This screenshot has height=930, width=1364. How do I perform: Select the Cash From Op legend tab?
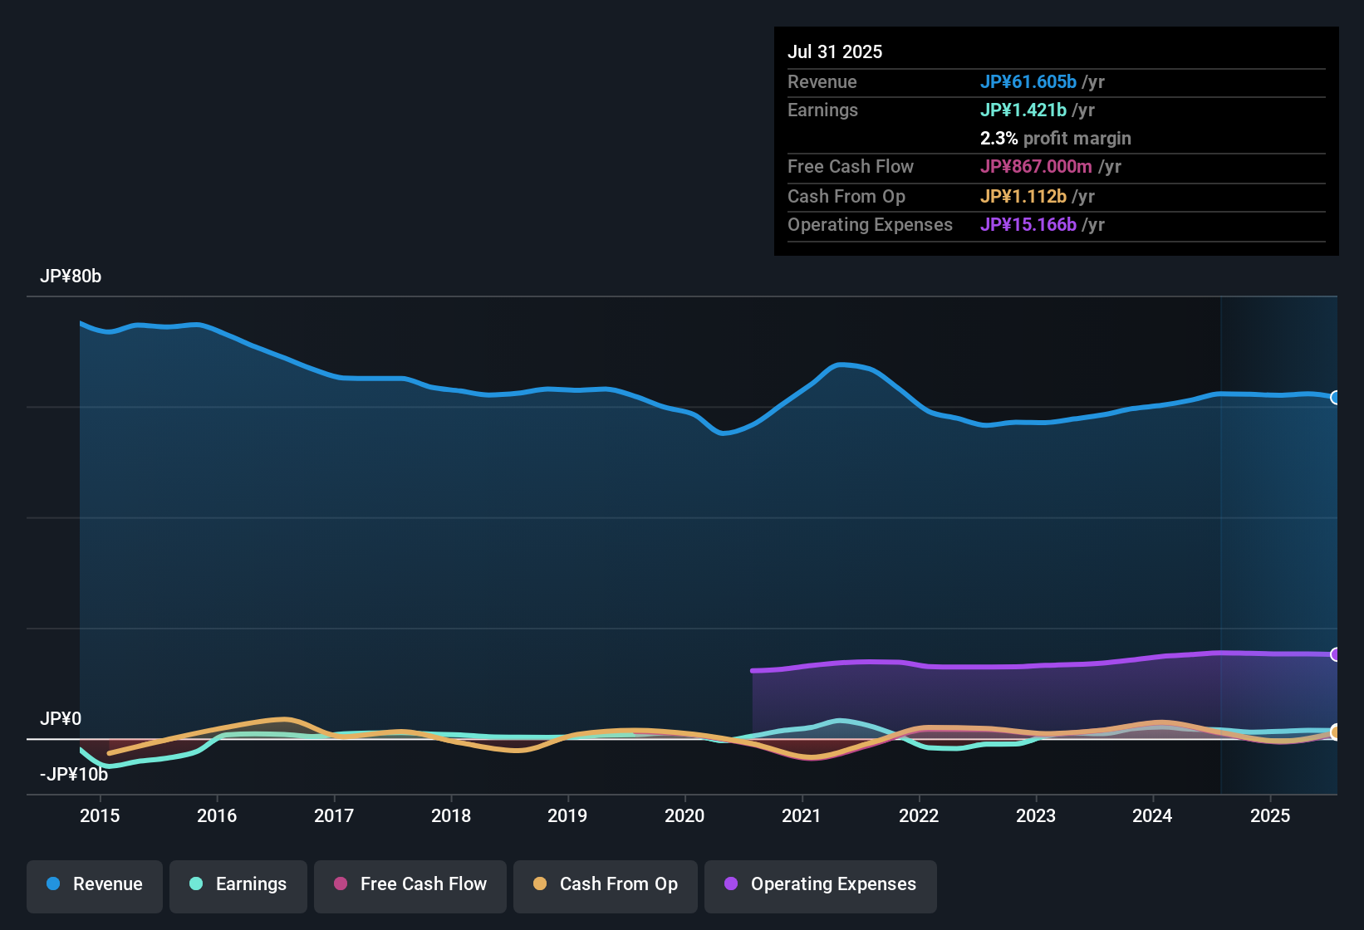[x=606, y=884]
